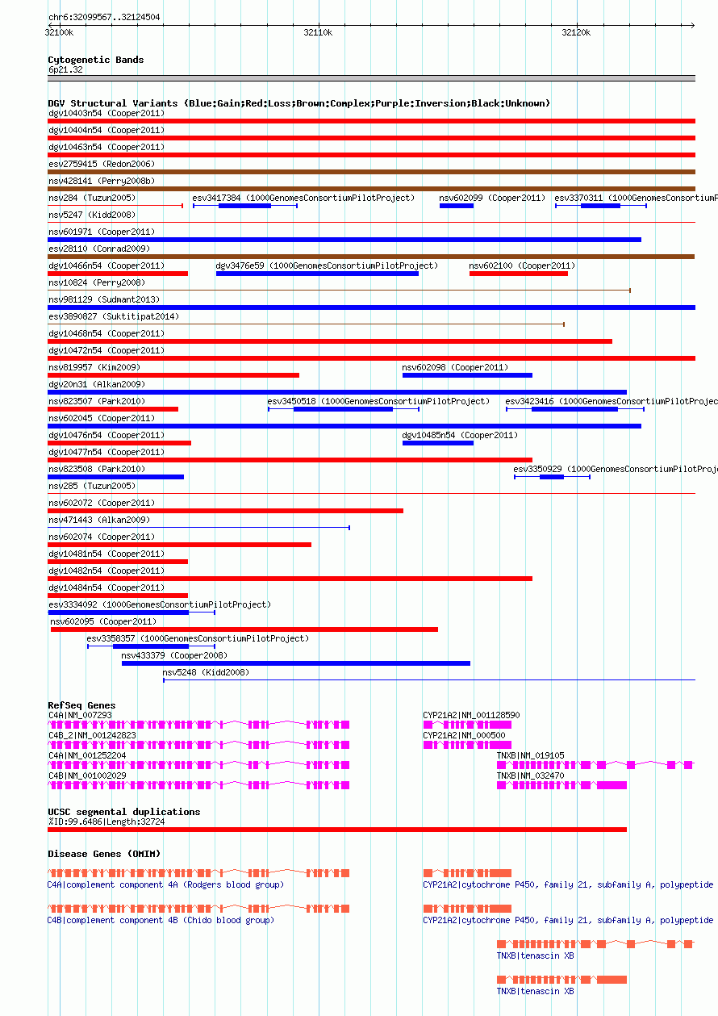Click the nsv602045 (Cooper2011) label
Screen dimensions: 718x1016
click(102, 418)
